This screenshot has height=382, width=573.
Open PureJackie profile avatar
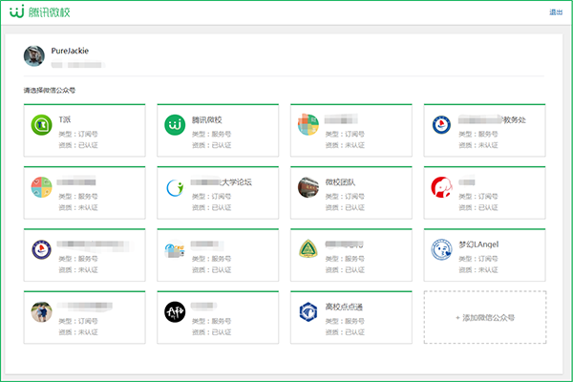[x=34, y=56]
